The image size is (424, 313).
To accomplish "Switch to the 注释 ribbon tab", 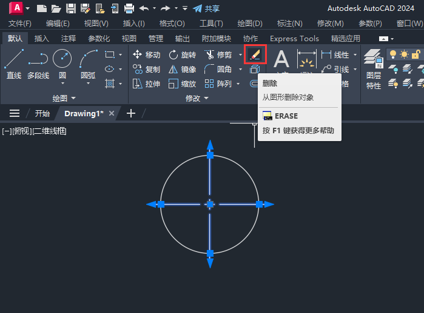I will pyautogui.click(x=69, y=38).
